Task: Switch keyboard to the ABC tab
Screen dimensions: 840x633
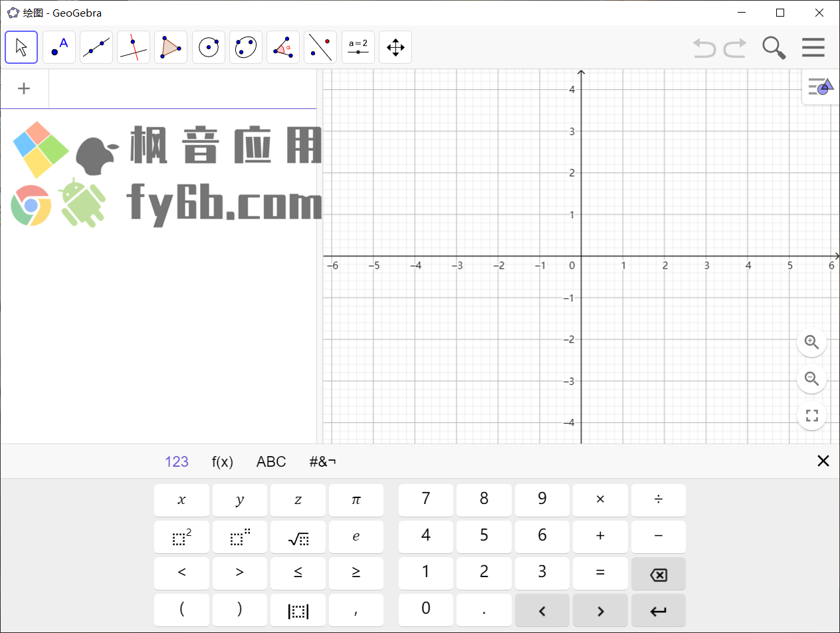Action: pyautogui.click(x=271, y=461)
